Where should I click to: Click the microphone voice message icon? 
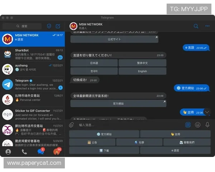coord(207,125)
